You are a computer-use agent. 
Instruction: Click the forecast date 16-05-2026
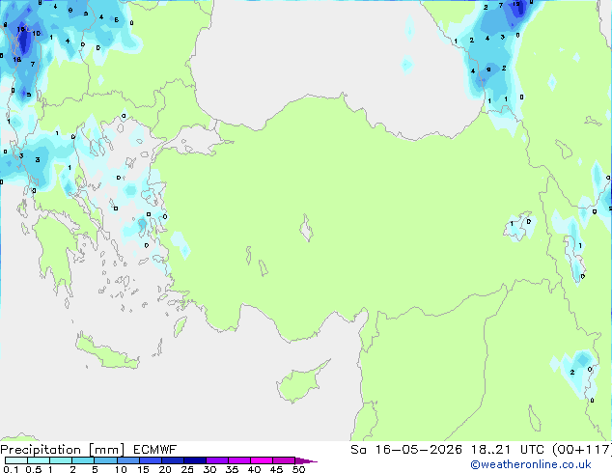[418, 450]
